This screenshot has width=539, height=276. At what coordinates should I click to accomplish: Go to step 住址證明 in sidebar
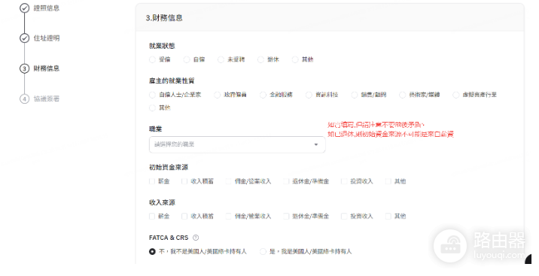click(47, 38)
